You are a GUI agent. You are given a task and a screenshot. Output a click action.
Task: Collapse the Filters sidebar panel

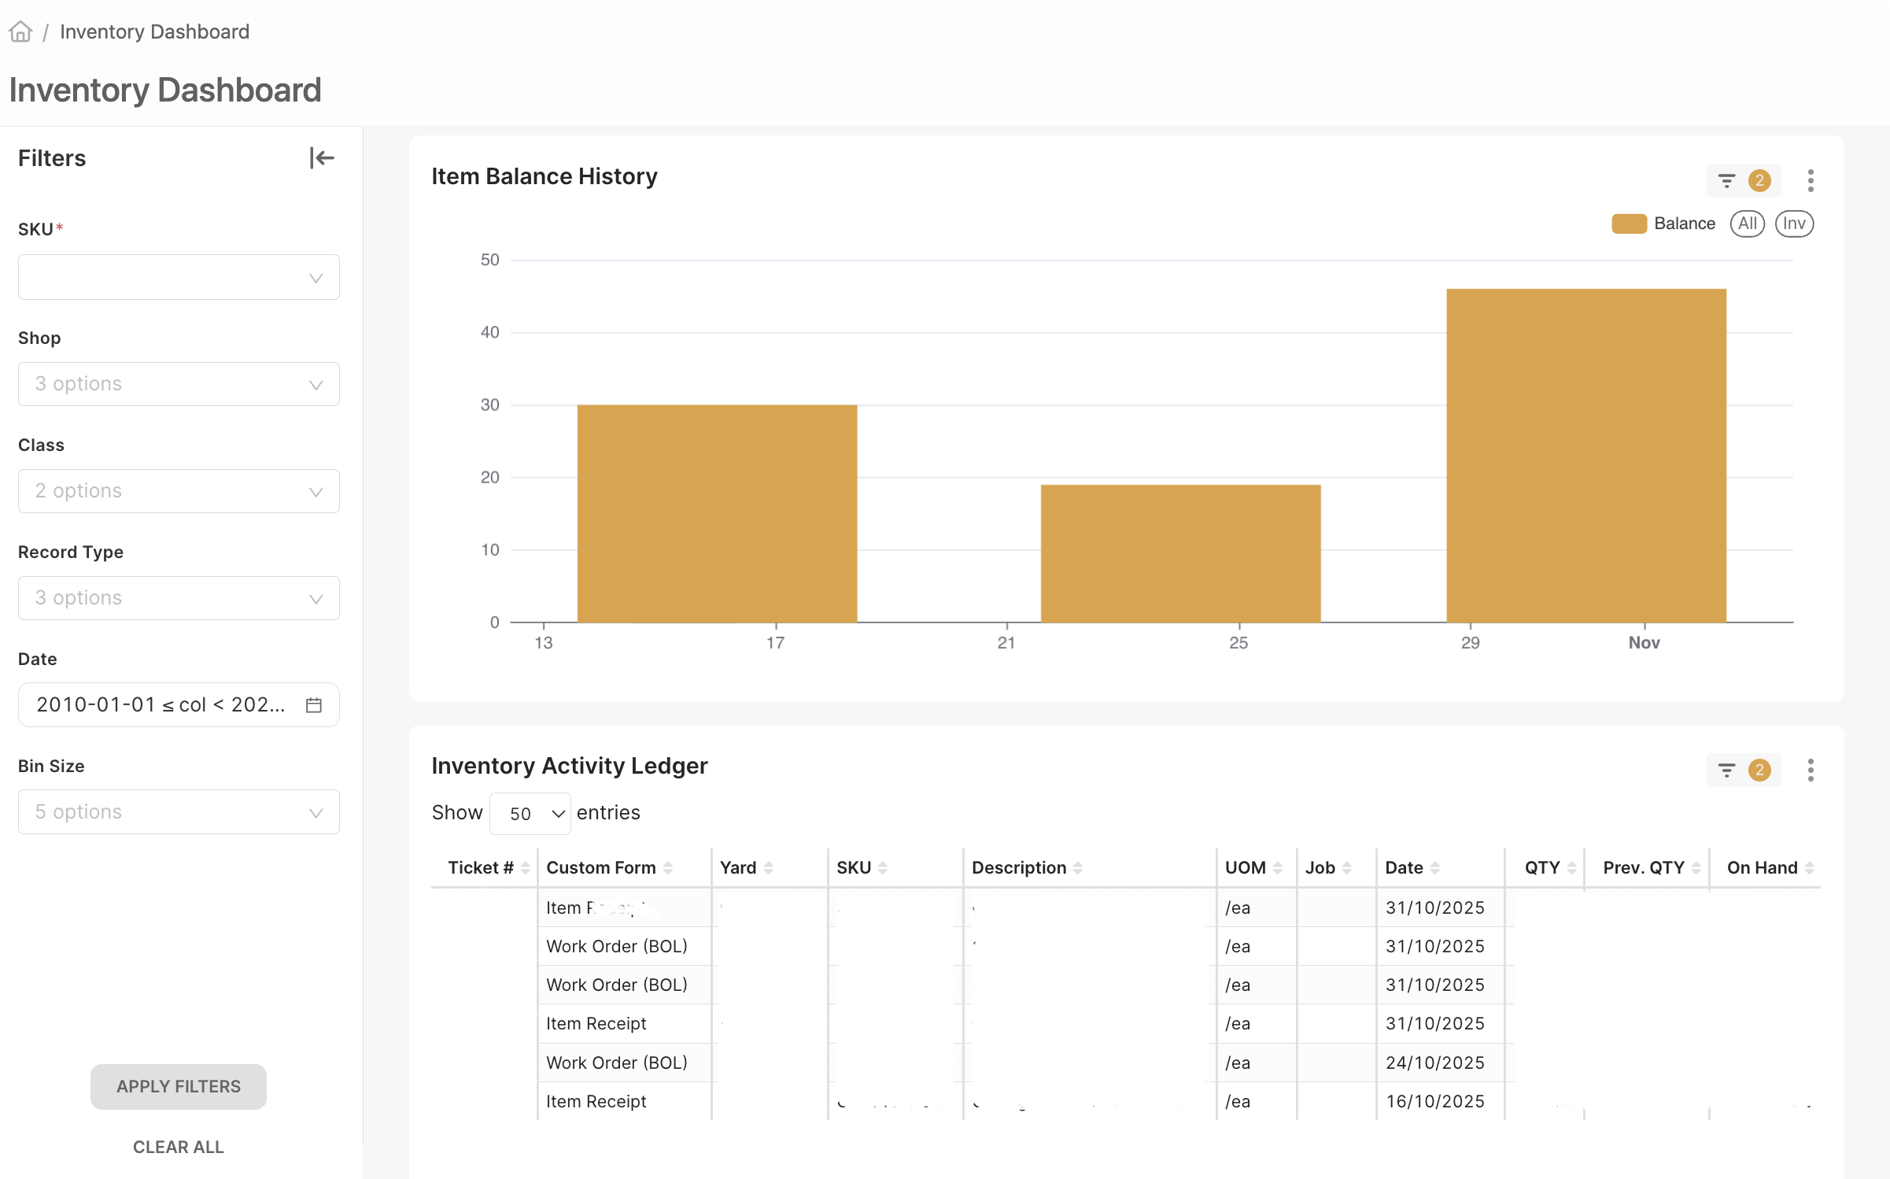pos(321,158)
